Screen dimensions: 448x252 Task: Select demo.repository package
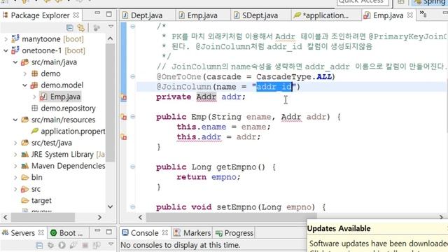point(68,108)
